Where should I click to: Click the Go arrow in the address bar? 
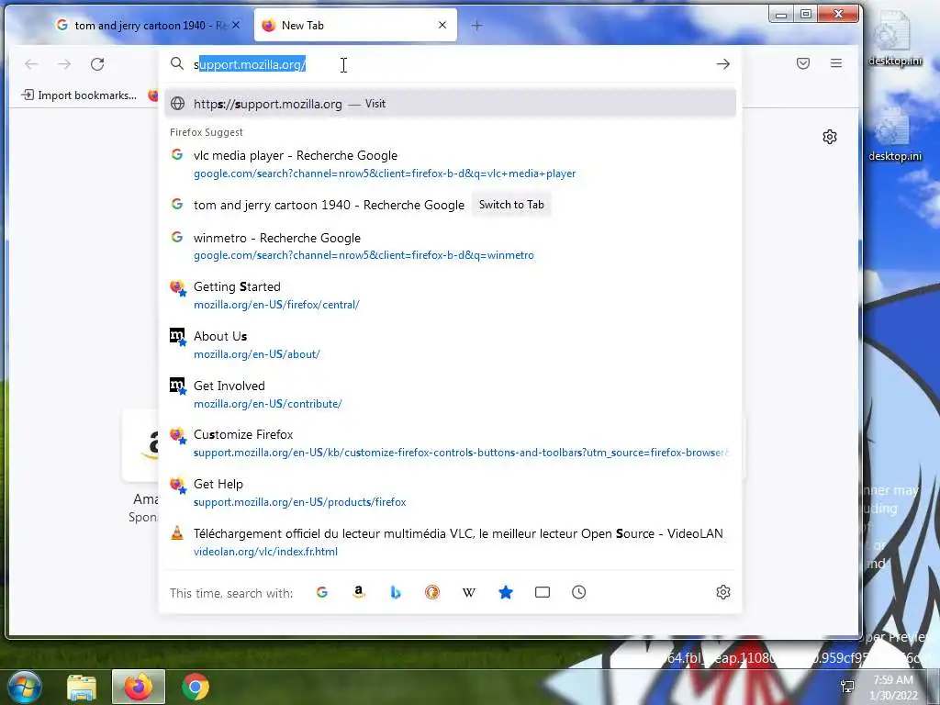tap(723, 64)
